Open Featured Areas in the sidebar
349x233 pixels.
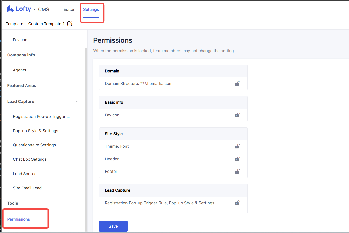(x=22, y=86)
